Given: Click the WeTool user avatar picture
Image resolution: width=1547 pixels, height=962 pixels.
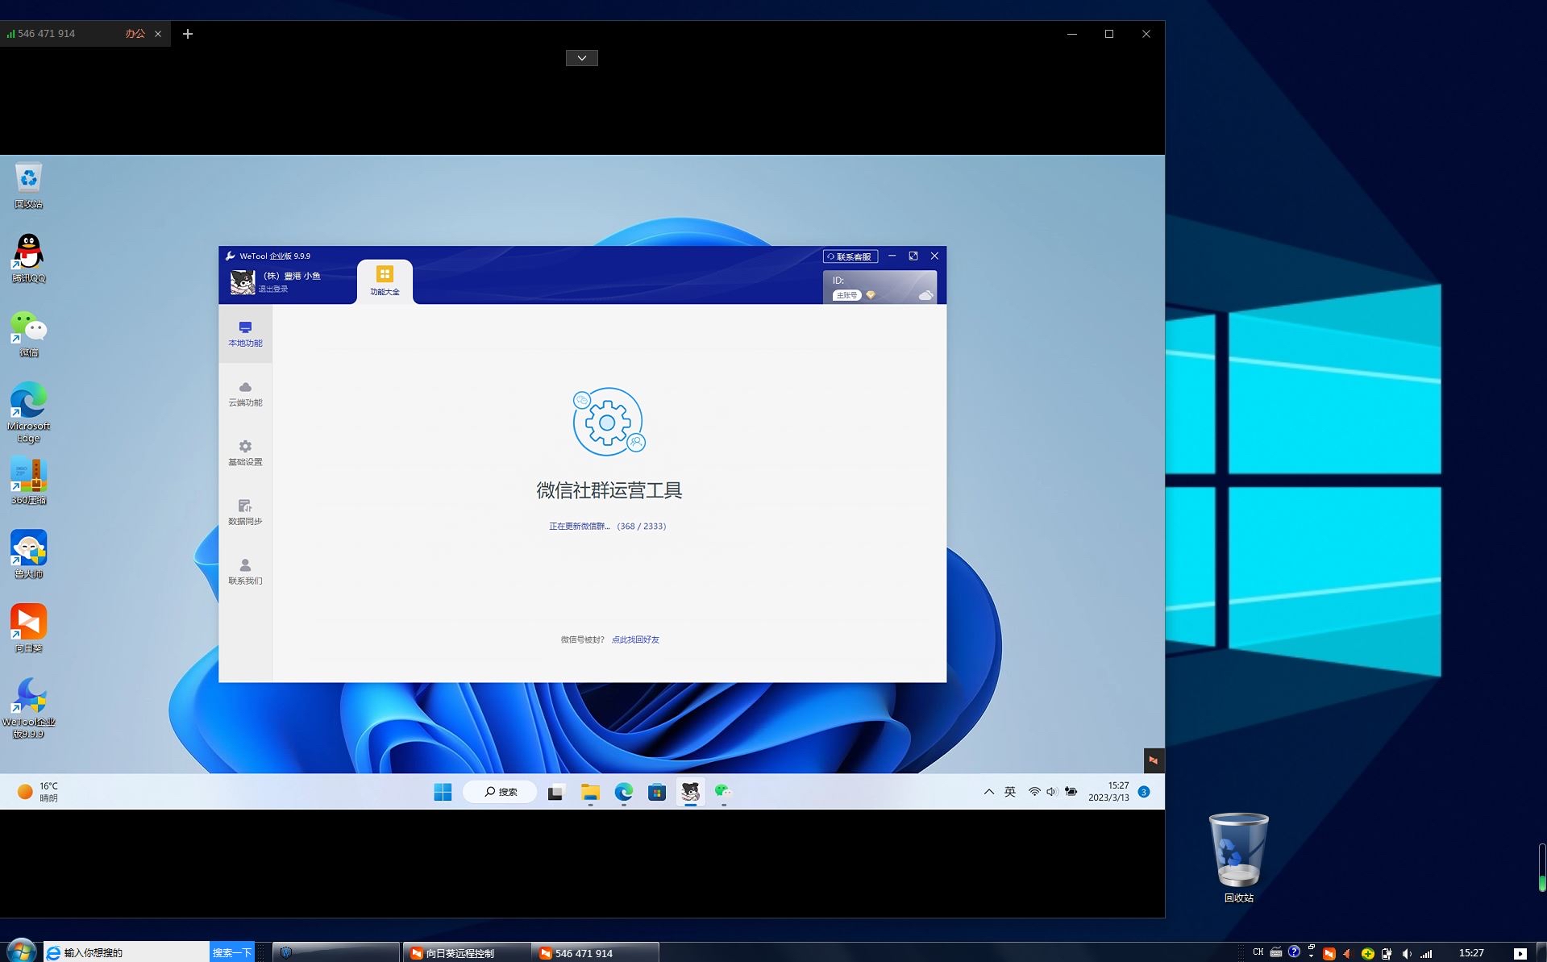Looking at the screenshot, I should coord(243,282).
